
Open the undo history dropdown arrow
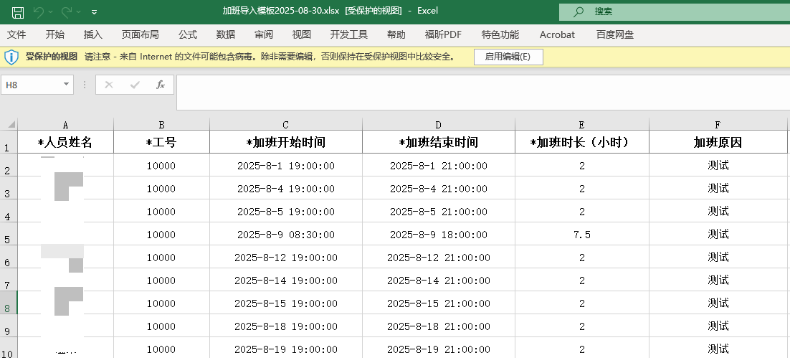[x=50, y=11]
